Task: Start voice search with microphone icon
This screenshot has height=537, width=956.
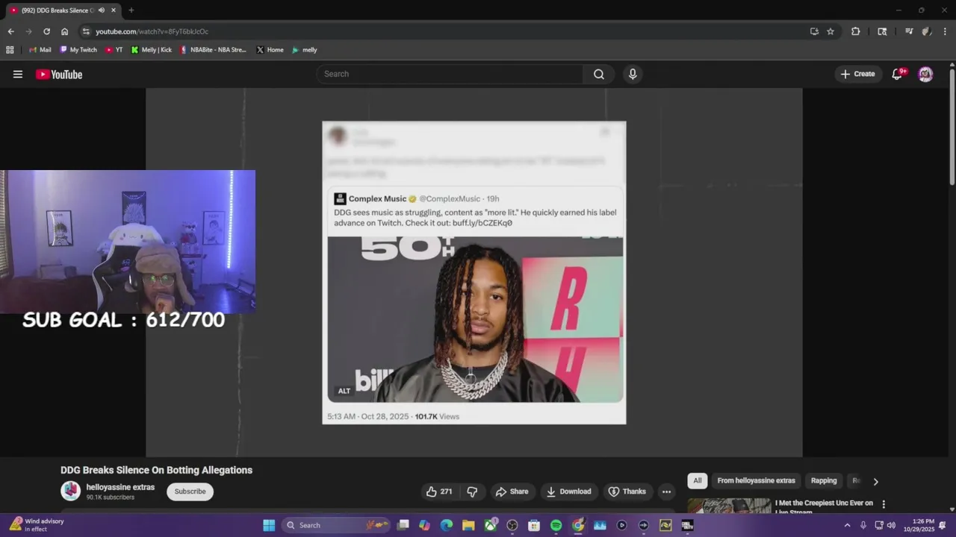Action: point(633,74)
